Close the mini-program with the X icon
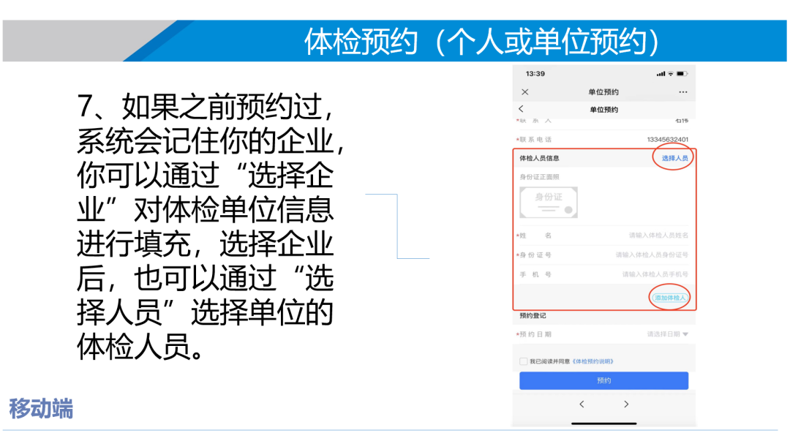790x433 pixels. [524, 91]
